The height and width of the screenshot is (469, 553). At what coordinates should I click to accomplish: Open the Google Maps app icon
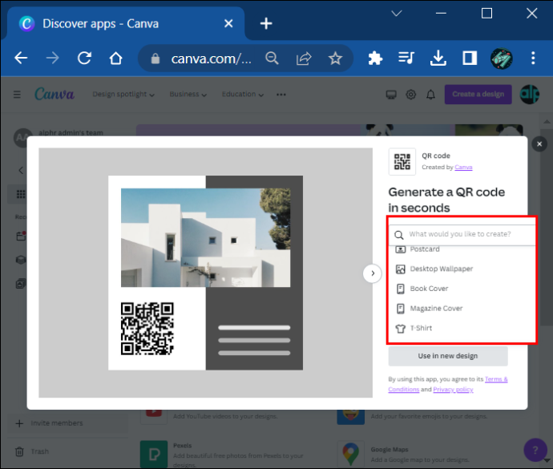[x=350, y=455]
